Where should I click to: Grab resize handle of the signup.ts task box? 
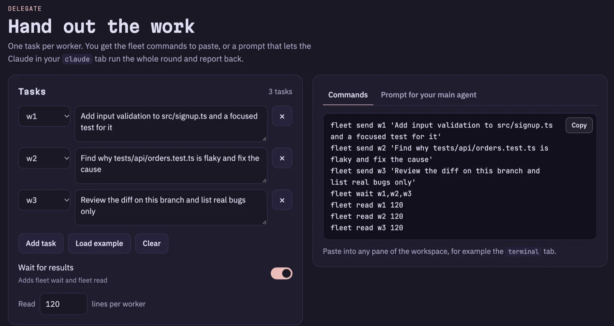264,138
